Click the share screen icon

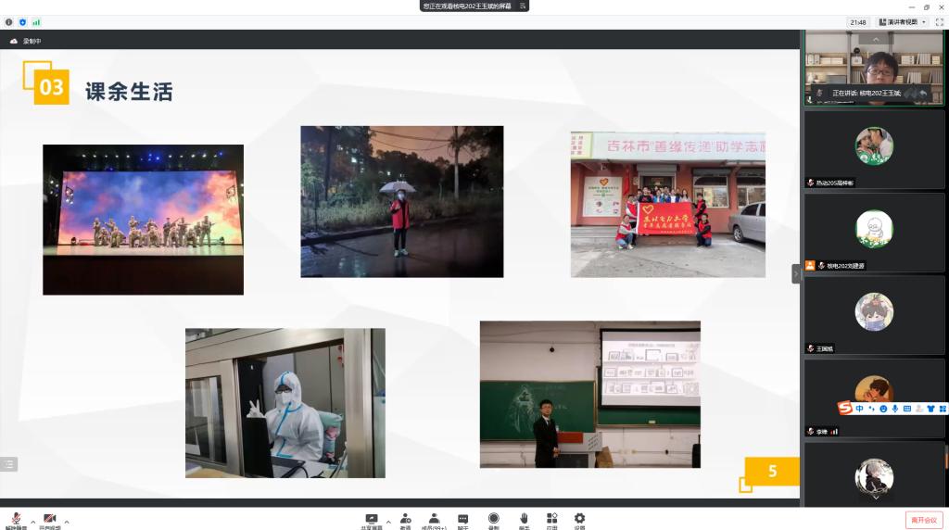point(372,520)
